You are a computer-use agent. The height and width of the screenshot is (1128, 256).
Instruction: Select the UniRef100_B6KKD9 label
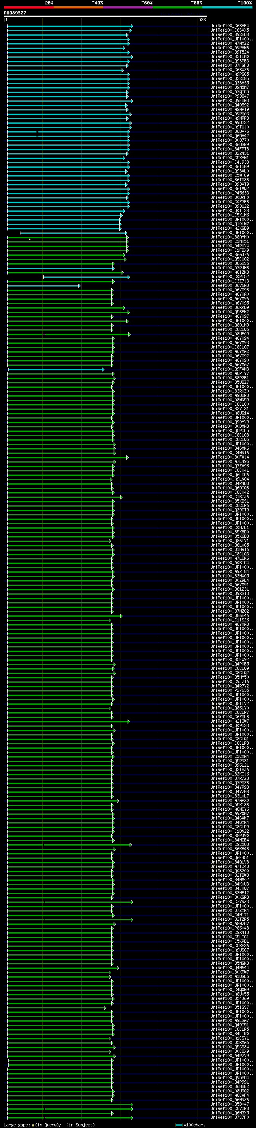(x=229, y=307)
